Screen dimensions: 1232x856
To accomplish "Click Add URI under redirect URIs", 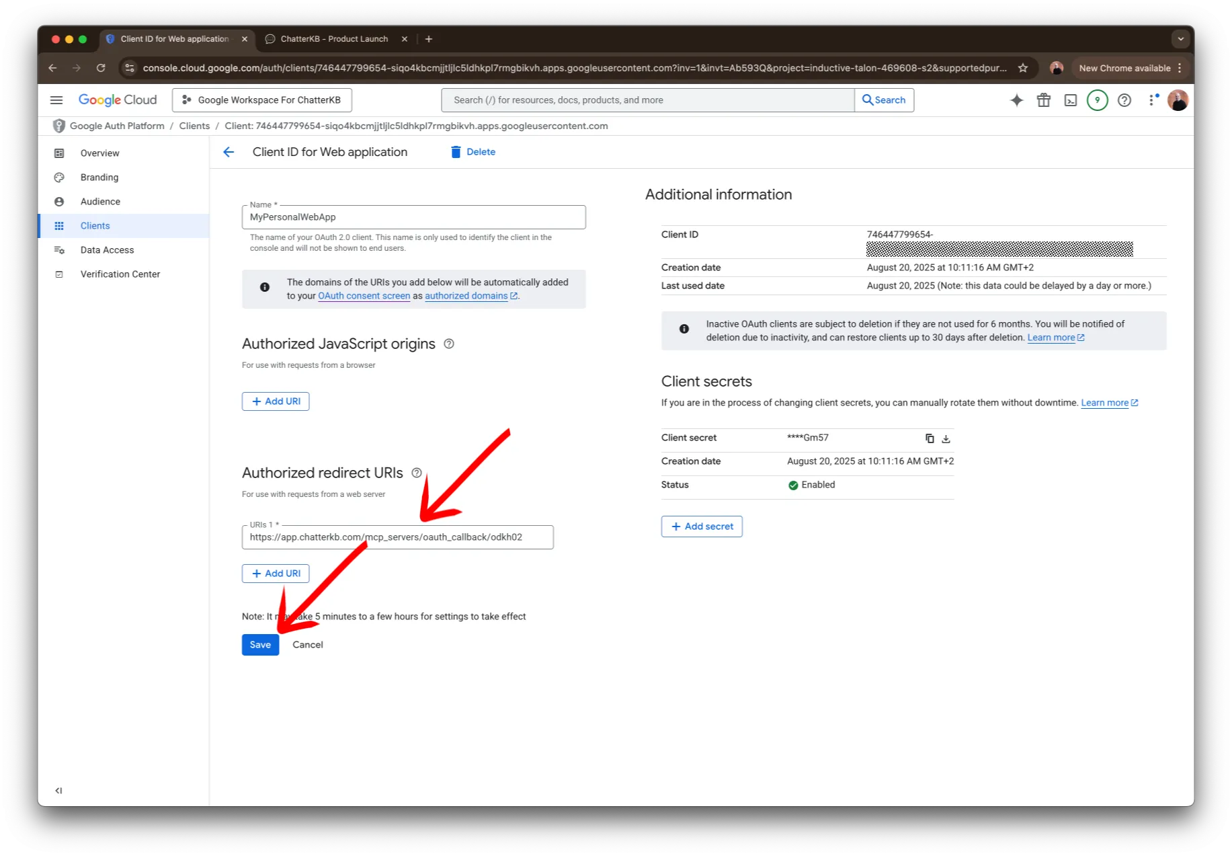I will (x=276, y=574).
